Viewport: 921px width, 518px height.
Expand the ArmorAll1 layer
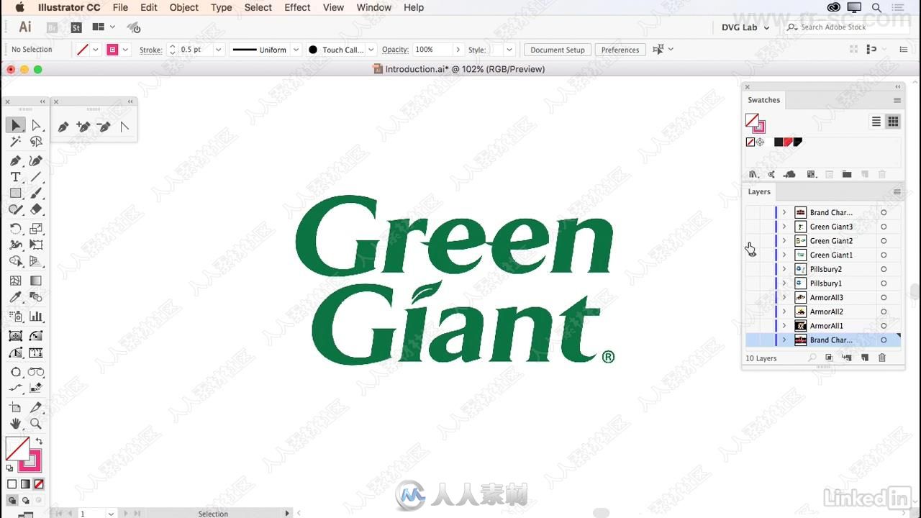(x=784, y=326)
